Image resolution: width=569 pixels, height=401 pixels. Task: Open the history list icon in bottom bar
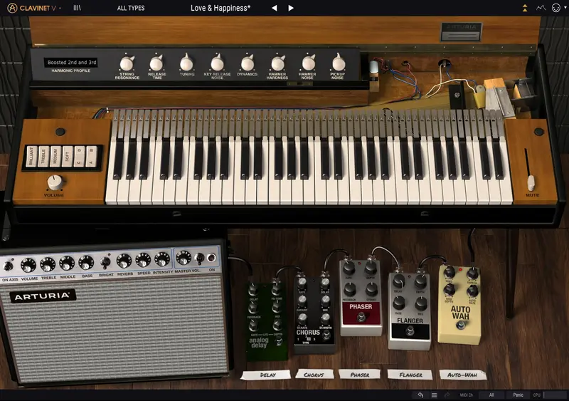pyautogui.click(x=434, y=394)
